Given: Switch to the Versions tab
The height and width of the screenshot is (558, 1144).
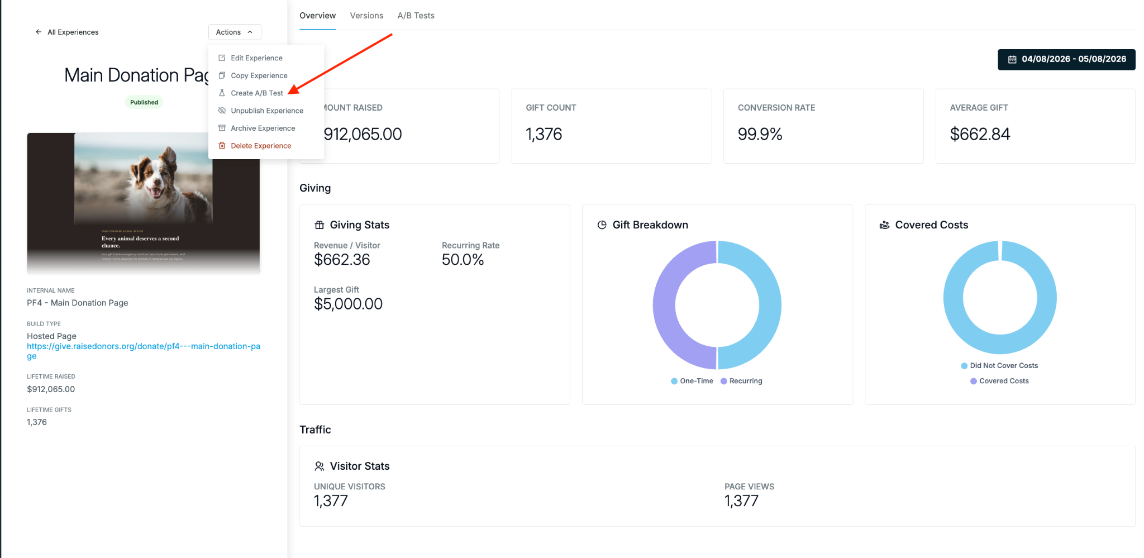Looking at the screenshot, I should (366, 16).
